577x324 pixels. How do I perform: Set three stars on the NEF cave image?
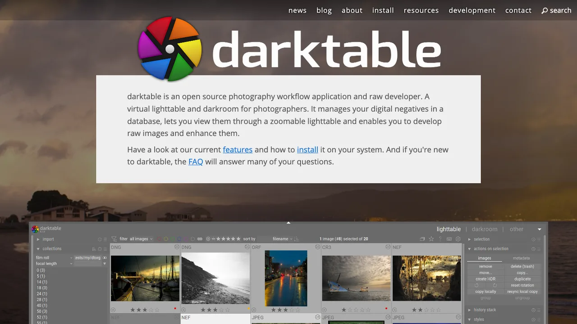pos(426,310)
